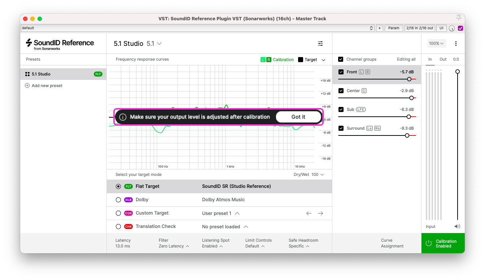Click the Surround gain slider handle

(407, 135)
